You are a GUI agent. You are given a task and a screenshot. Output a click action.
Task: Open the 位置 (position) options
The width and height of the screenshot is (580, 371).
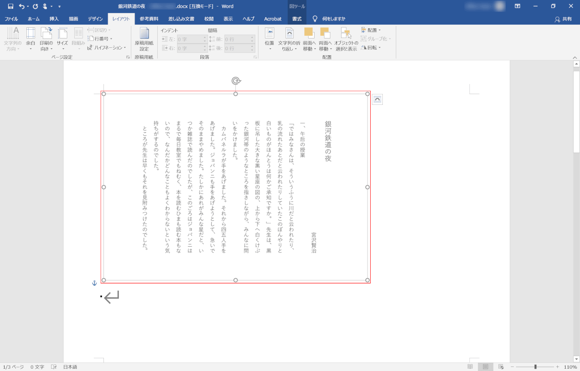[x=269, y=39]
